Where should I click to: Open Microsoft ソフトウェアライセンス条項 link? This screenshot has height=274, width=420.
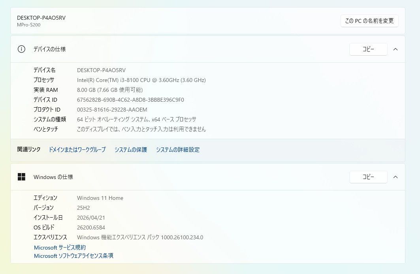[73, 256]
